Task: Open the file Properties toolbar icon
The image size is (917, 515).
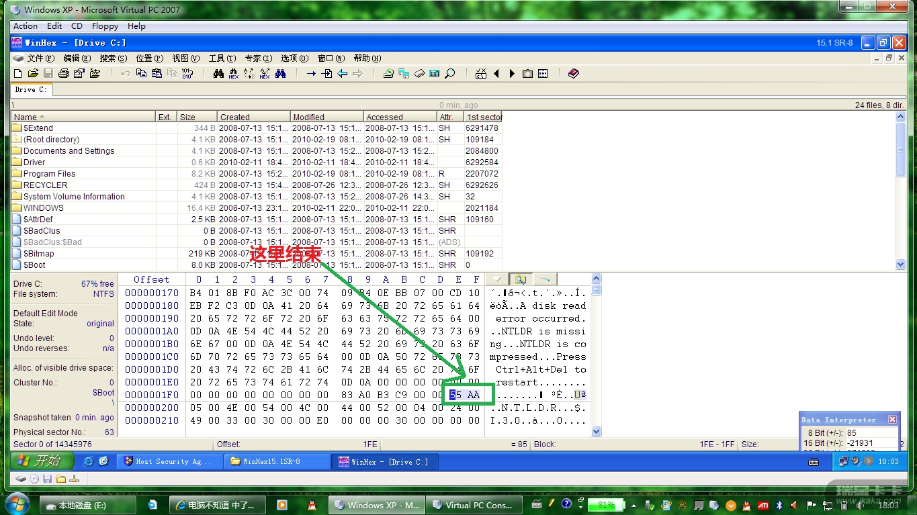Action: coord(79,73)
